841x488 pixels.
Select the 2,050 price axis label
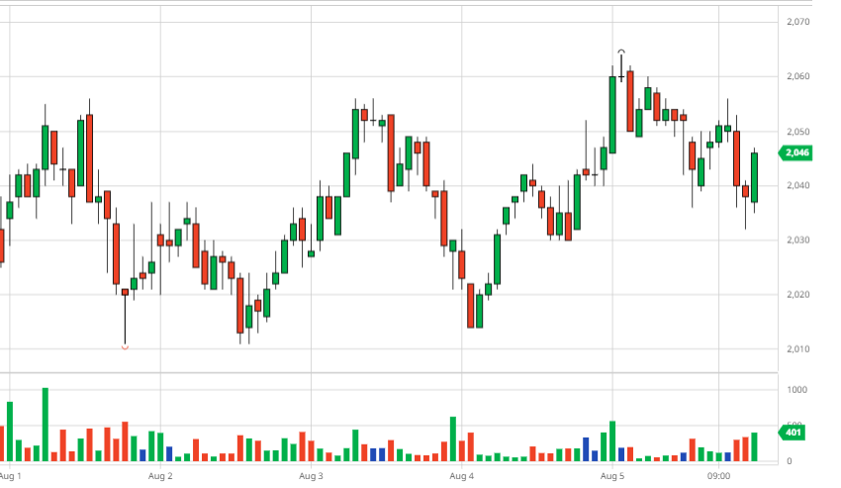pyautogui.click(x=798, y=132)
